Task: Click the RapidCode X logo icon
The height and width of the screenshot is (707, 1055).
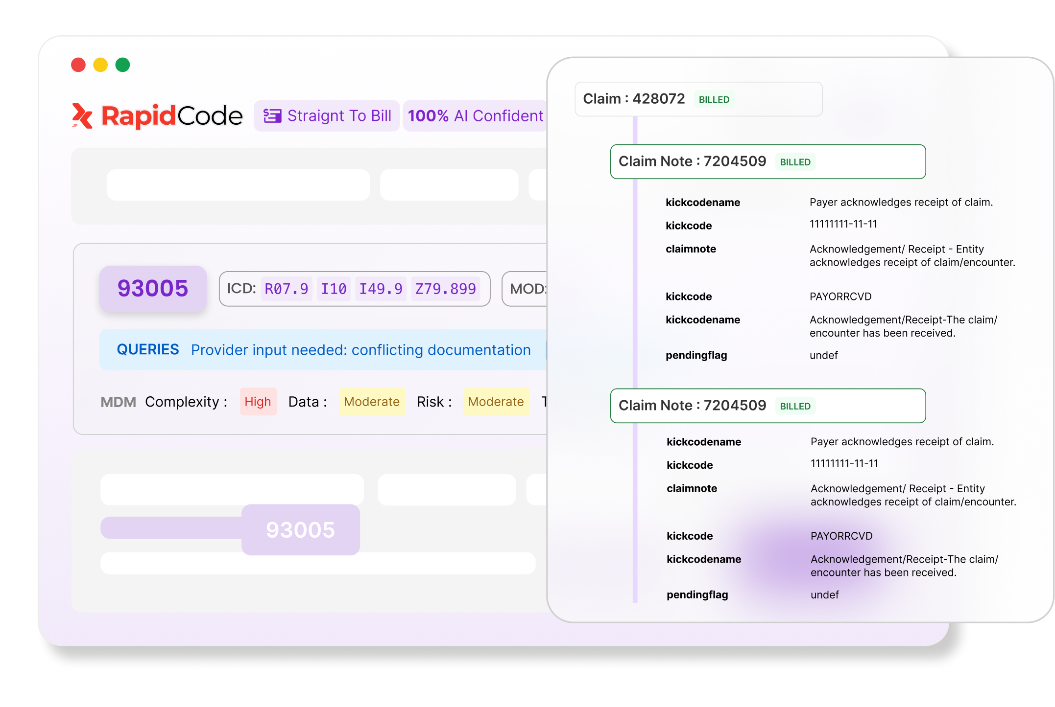Action: pyautogui.click(x=82, y=116)
